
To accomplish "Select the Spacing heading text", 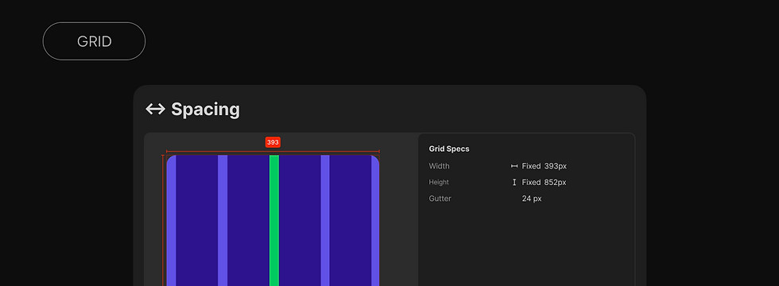I will pyautogui.click(x=205, y=110).
